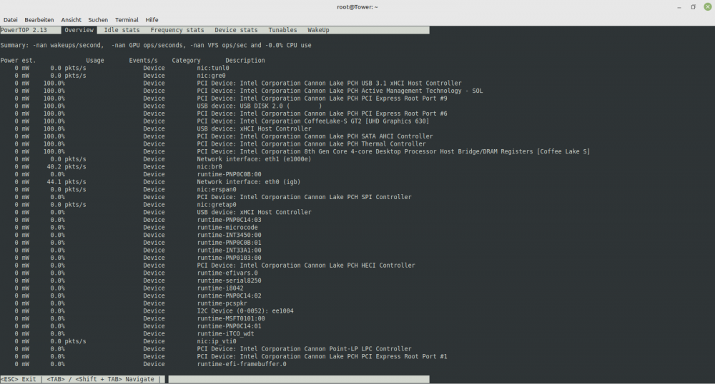
Task: Select the PCI Express Root Port #9 row
Action: pyautogui.click(x=231, y=98)
